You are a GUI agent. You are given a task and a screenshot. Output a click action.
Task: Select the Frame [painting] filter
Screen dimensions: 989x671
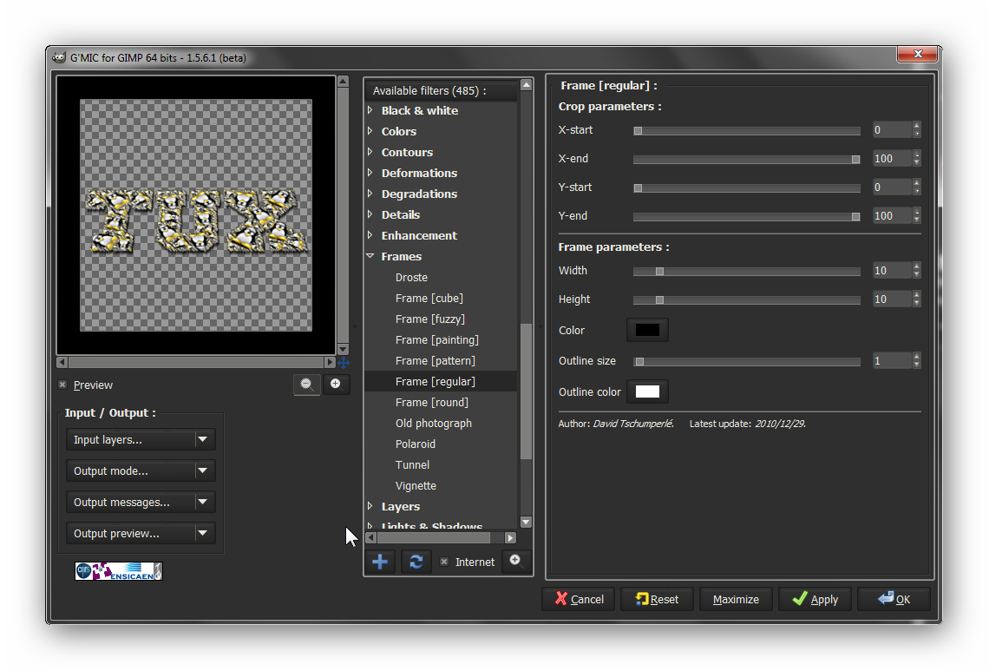(x=437, y=339)
